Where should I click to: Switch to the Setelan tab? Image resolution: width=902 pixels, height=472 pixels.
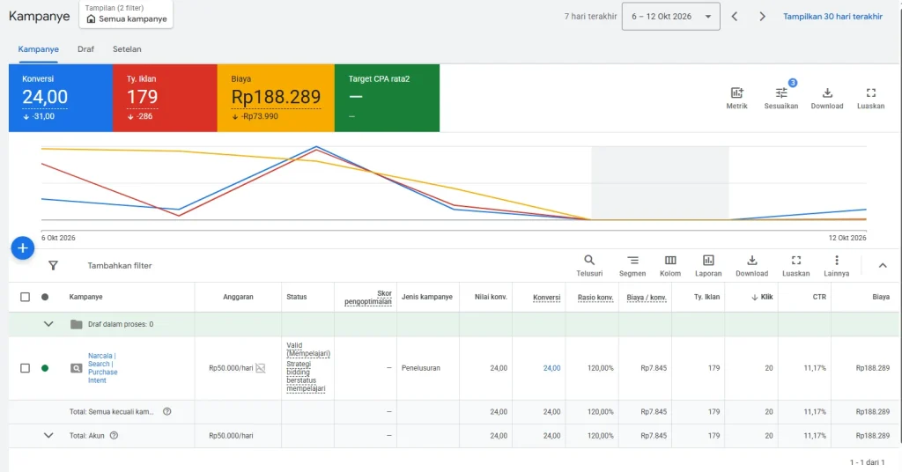coord(127,49)
